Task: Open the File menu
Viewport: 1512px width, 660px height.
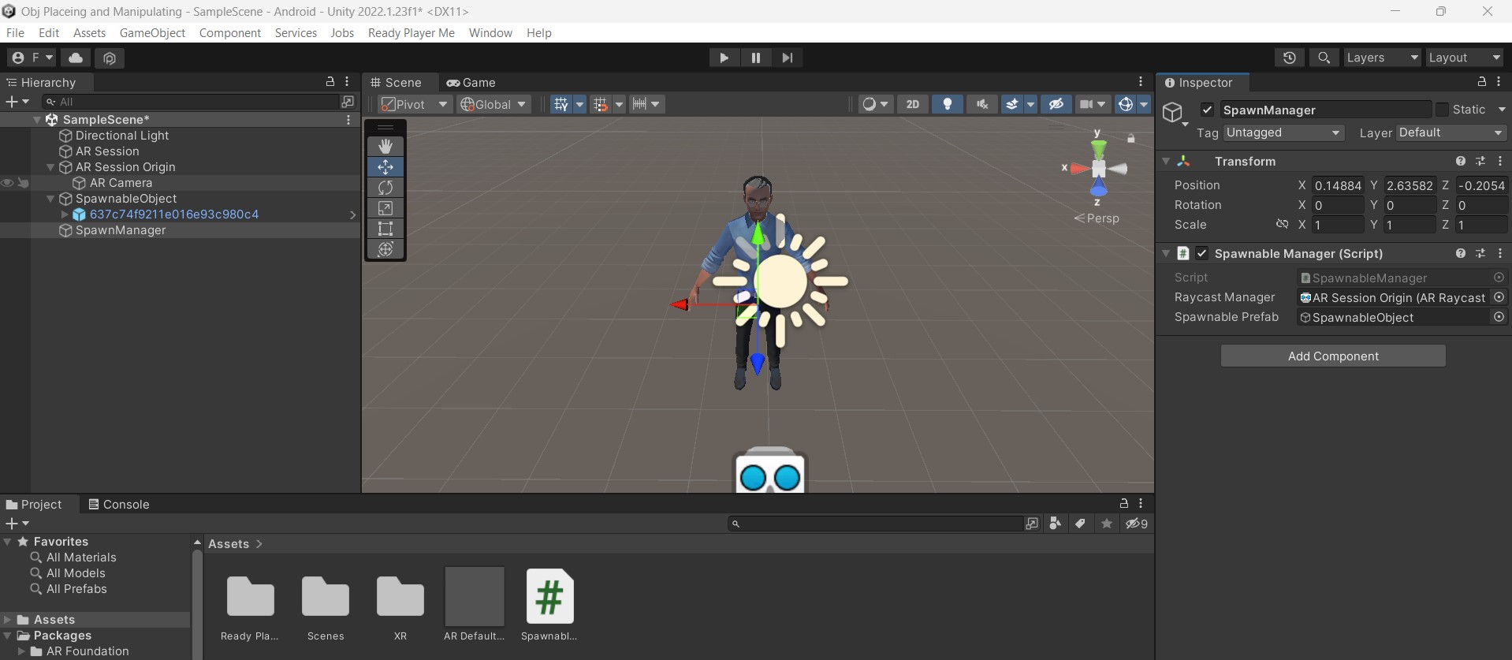Action: 15,32
